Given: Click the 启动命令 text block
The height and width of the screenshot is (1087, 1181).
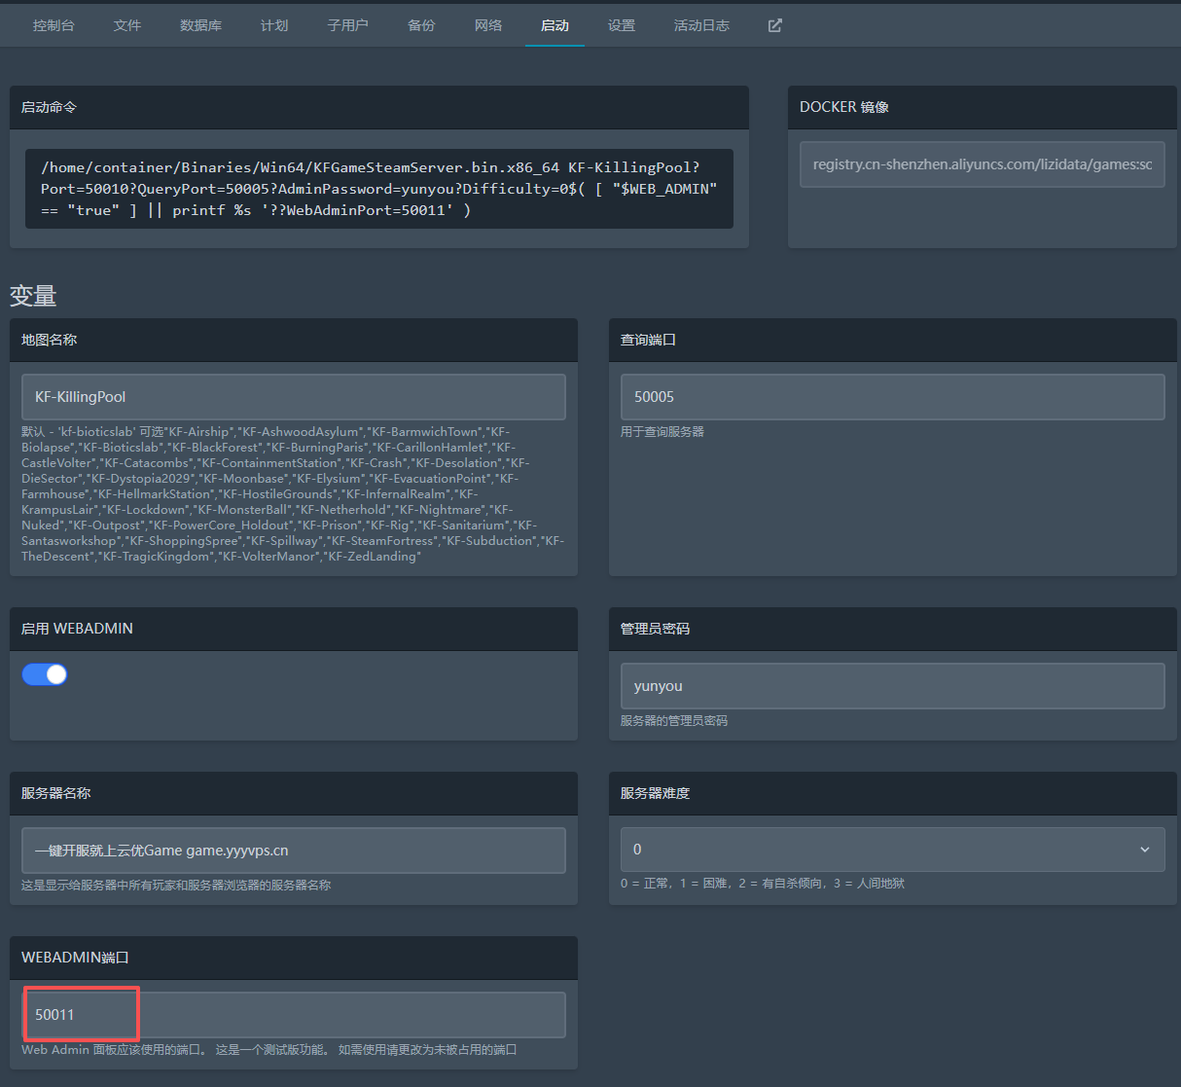Looking at the screenshot, I should tap(379, 189).
